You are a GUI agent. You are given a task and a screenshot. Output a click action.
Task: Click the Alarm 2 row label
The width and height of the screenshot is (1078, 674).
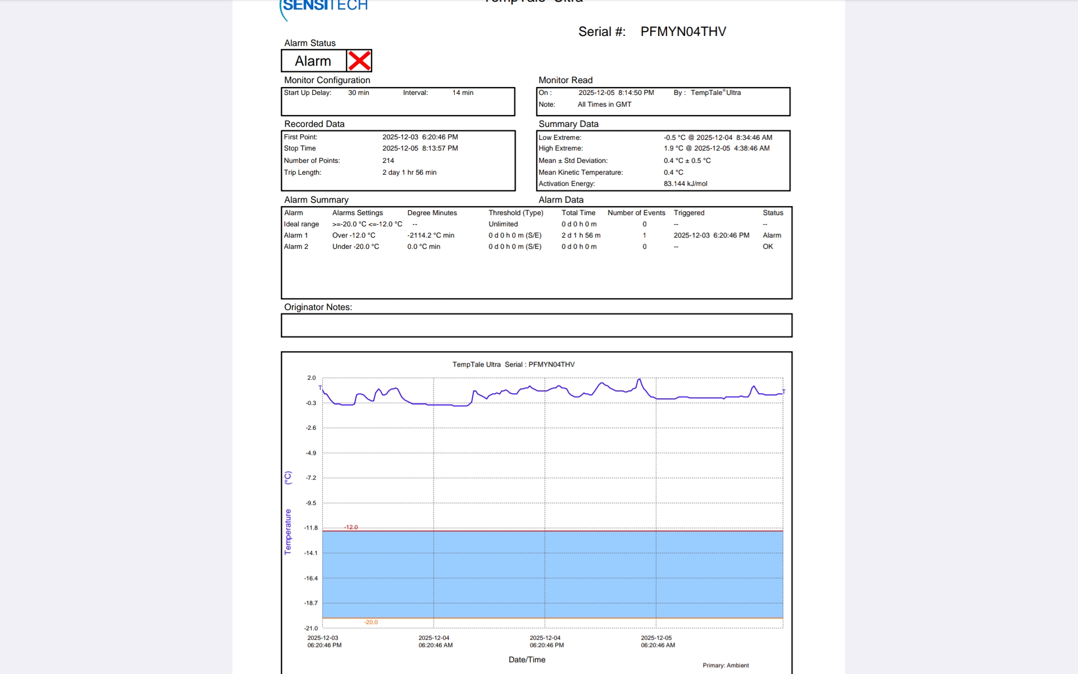coord(296,247)
